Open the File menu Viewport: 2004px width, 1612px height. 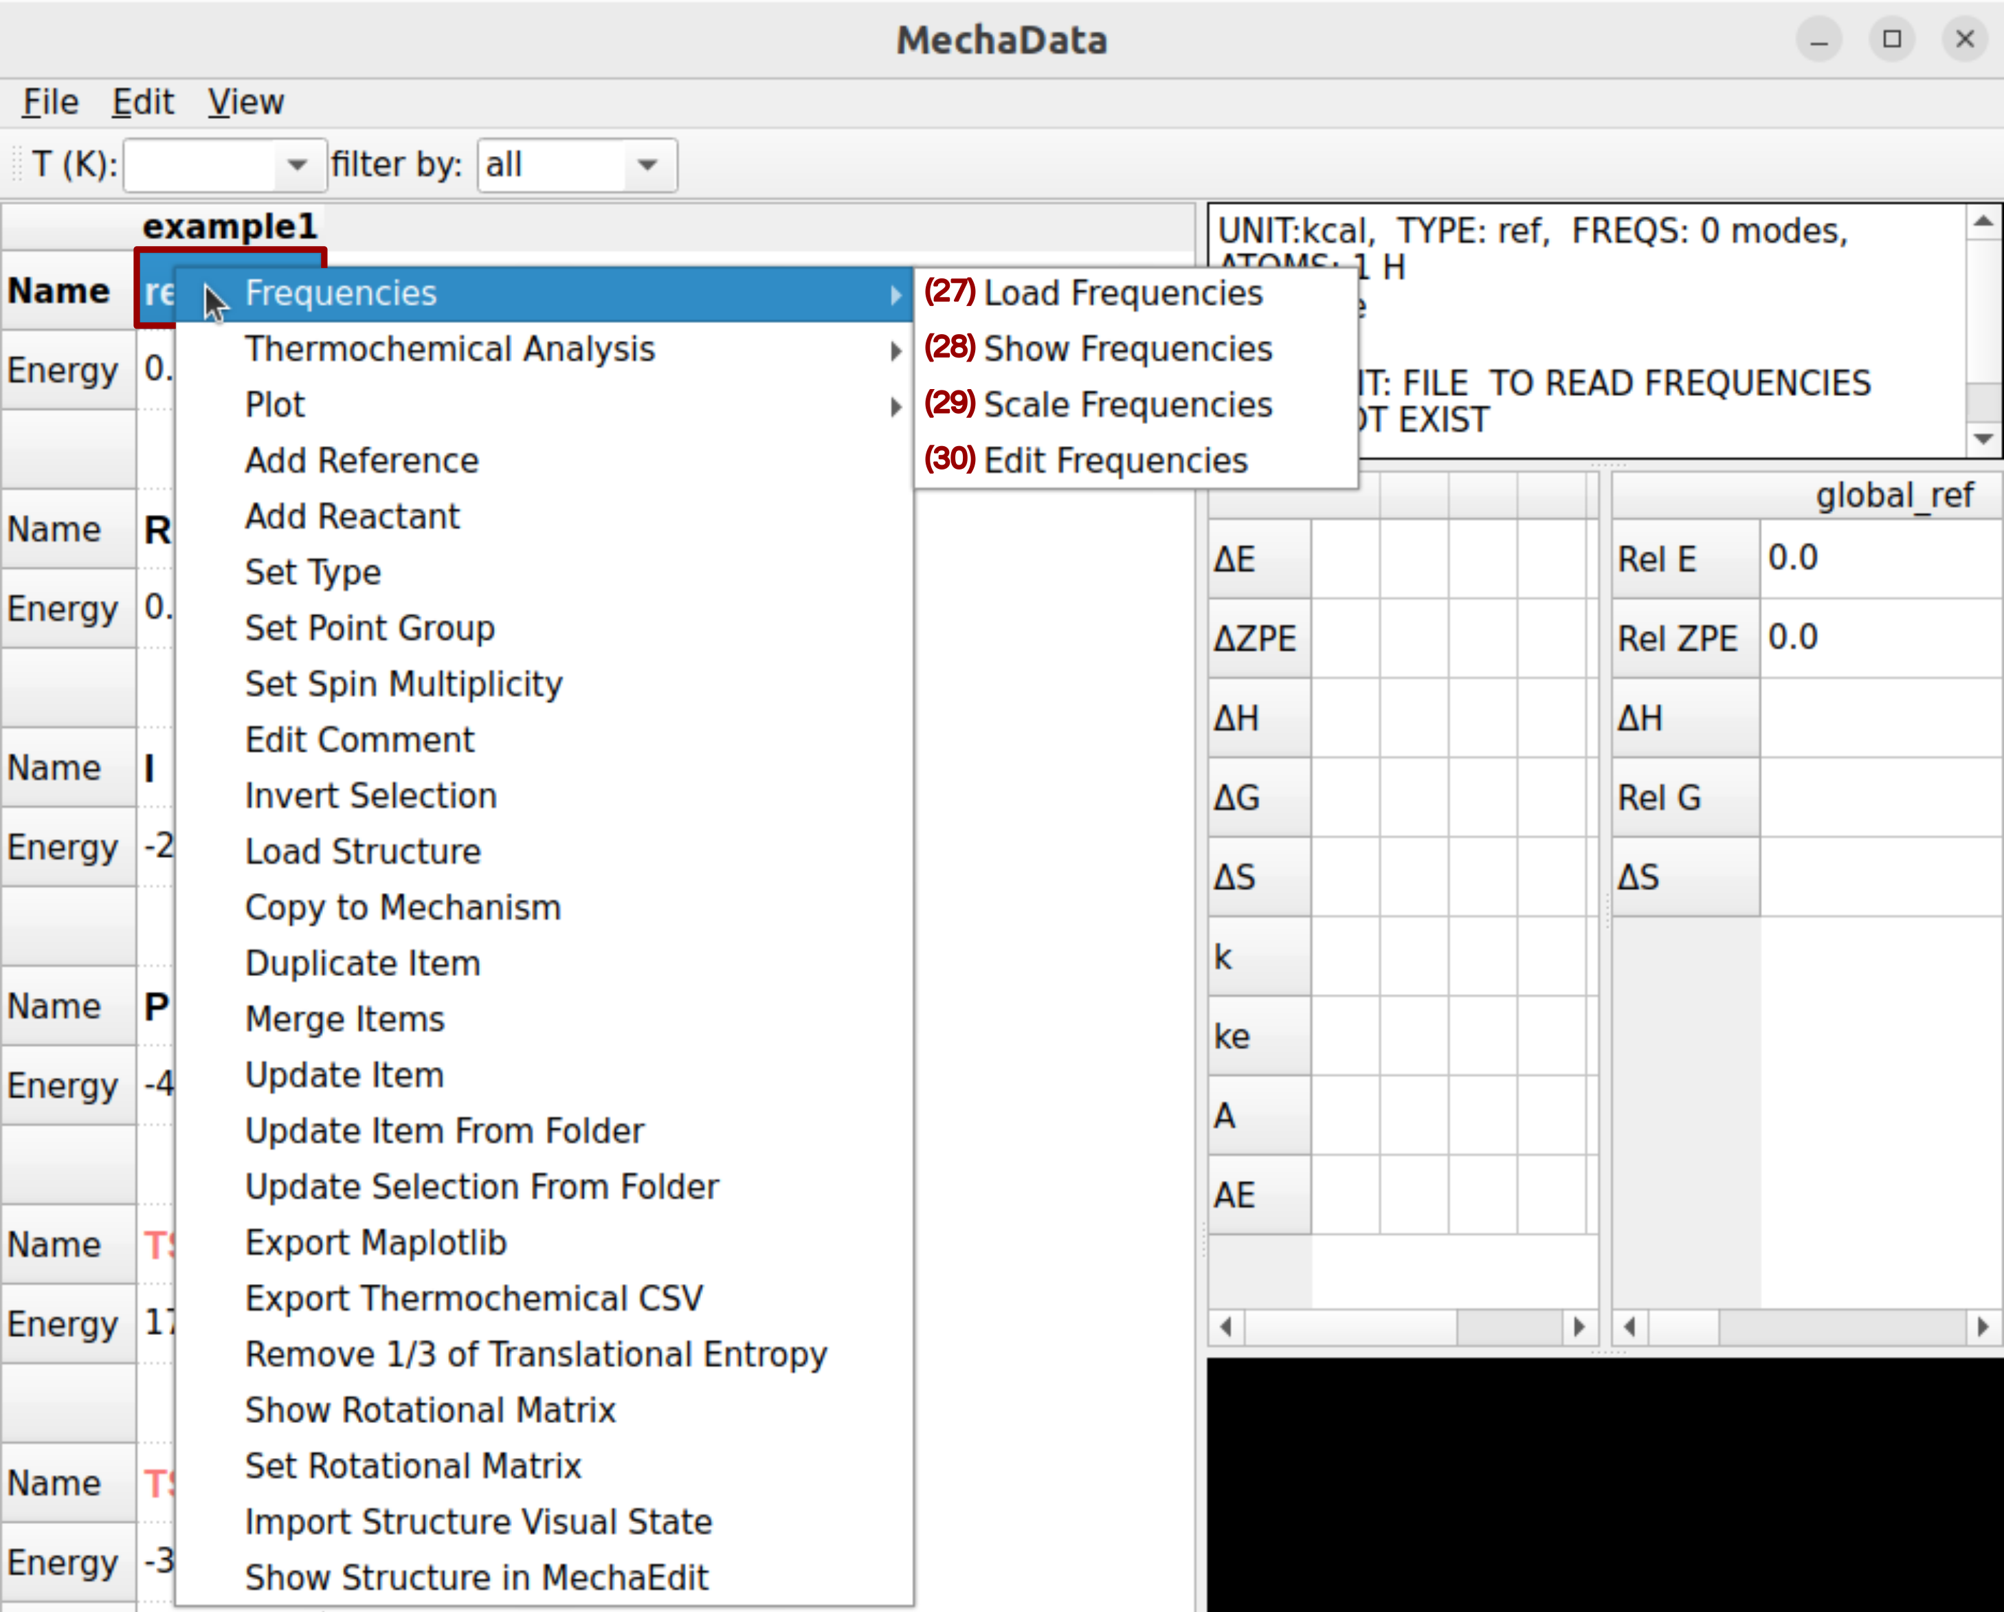point(50,101)
